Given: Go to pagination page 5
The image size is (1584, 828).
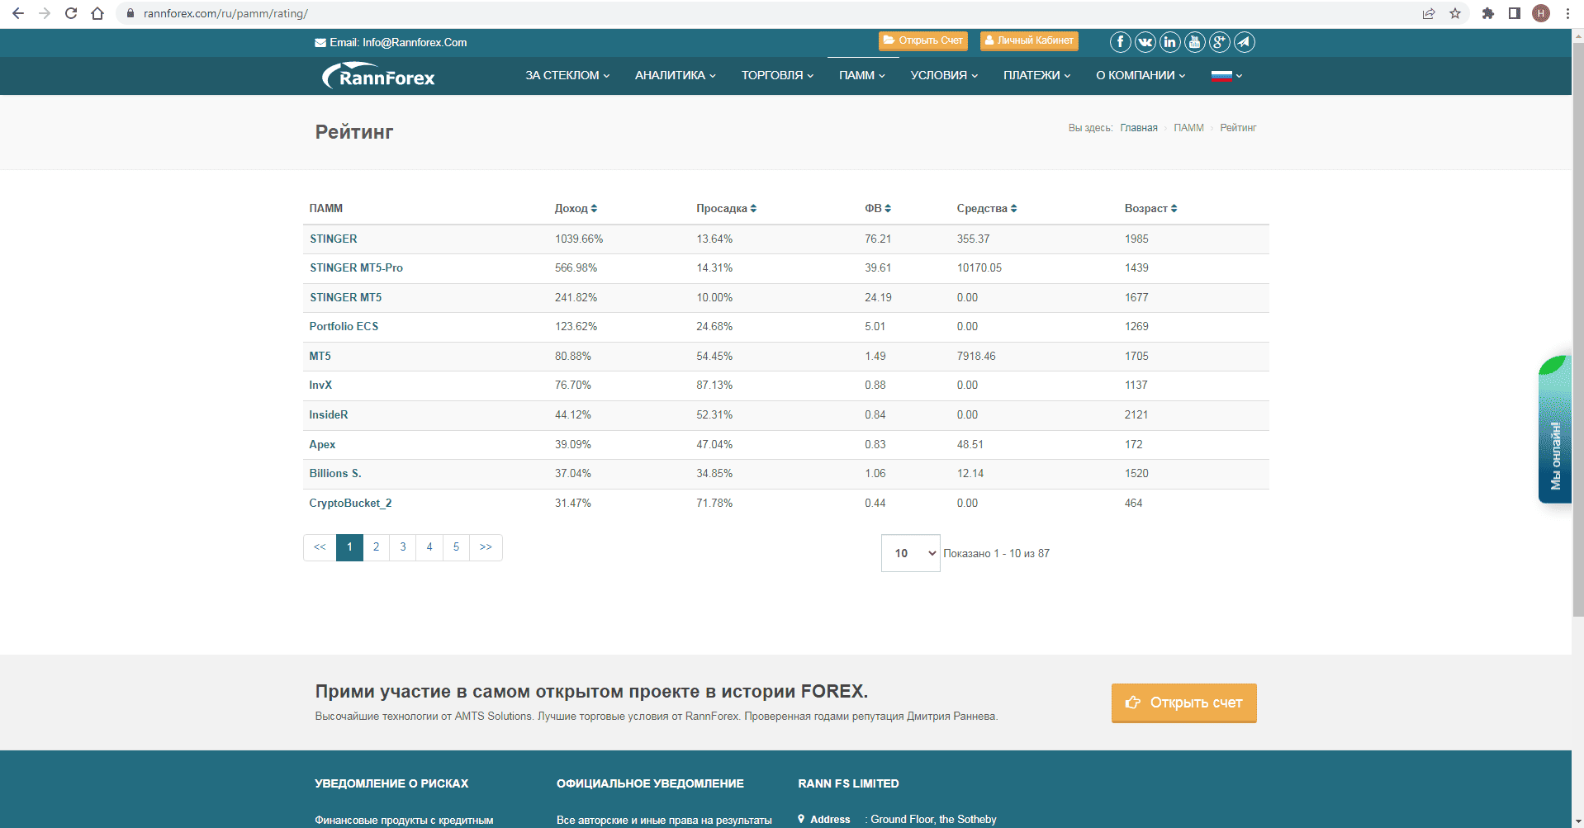Looking at the screenshot, I should (456, 547).
